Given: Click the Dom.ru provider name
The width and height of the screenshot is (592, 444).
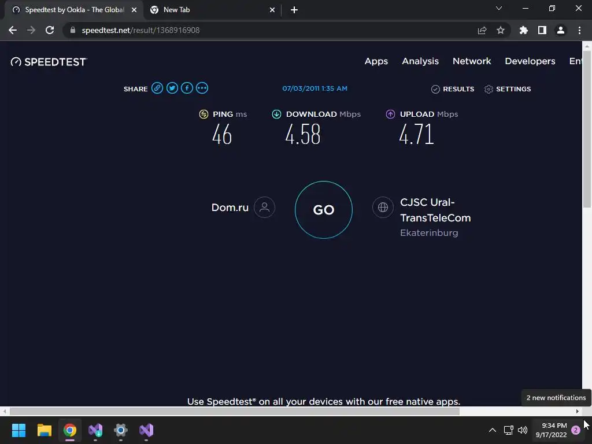Looking at the screenshot, I should (x=230, y=208).
